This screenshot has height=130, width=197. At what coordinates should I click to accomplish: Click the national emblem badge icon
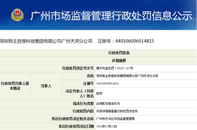17,15
